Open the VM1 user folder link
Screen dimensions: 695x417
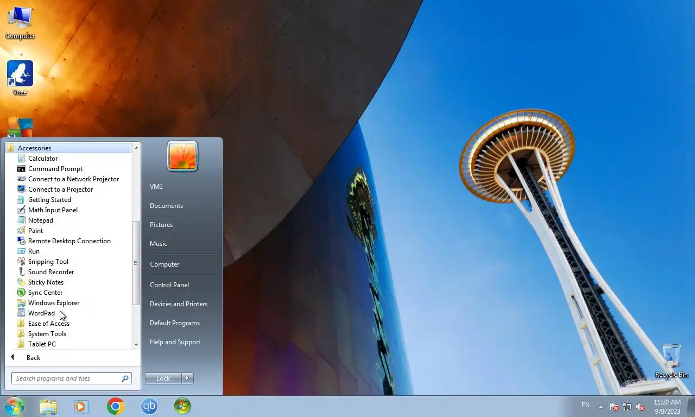coord(156,187)
